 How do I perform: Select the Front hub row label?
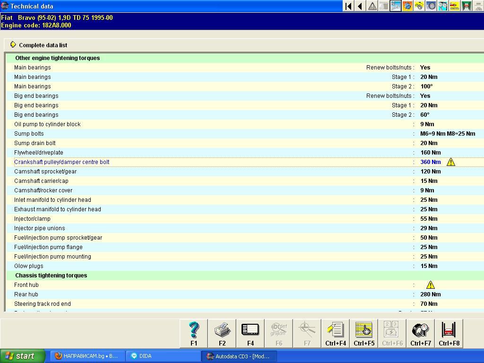(x=26, y=285)
